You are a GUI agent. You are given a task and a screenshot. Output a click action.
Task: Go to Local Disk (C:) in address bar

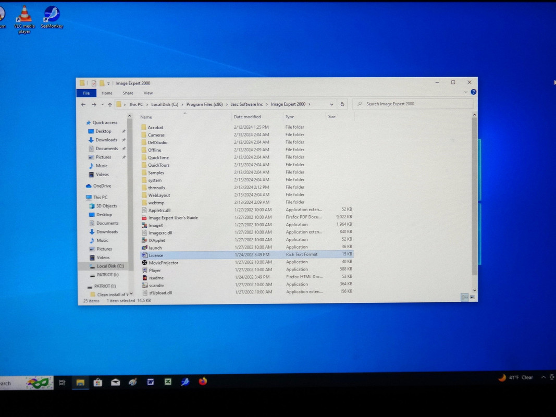[165, 104]
